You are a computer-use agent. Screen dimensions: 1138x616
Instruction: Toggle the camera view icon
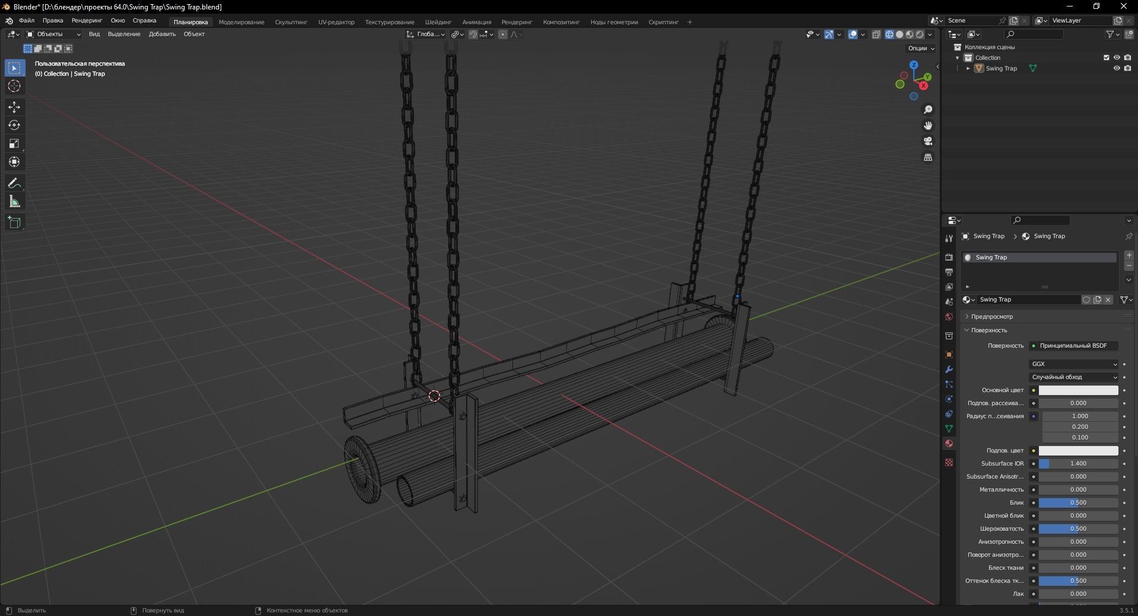pos(928,141)
